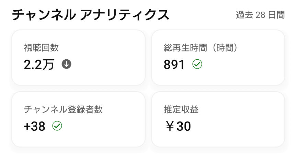Click the 891 watch hours value
Screen dimensions: 296x165
click(x=174, y=64)
